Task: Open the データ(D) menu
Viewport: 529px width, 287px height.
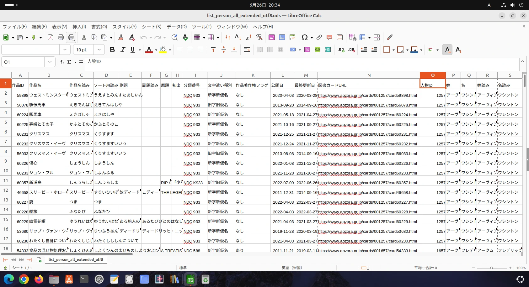Action: coord(177,27)
